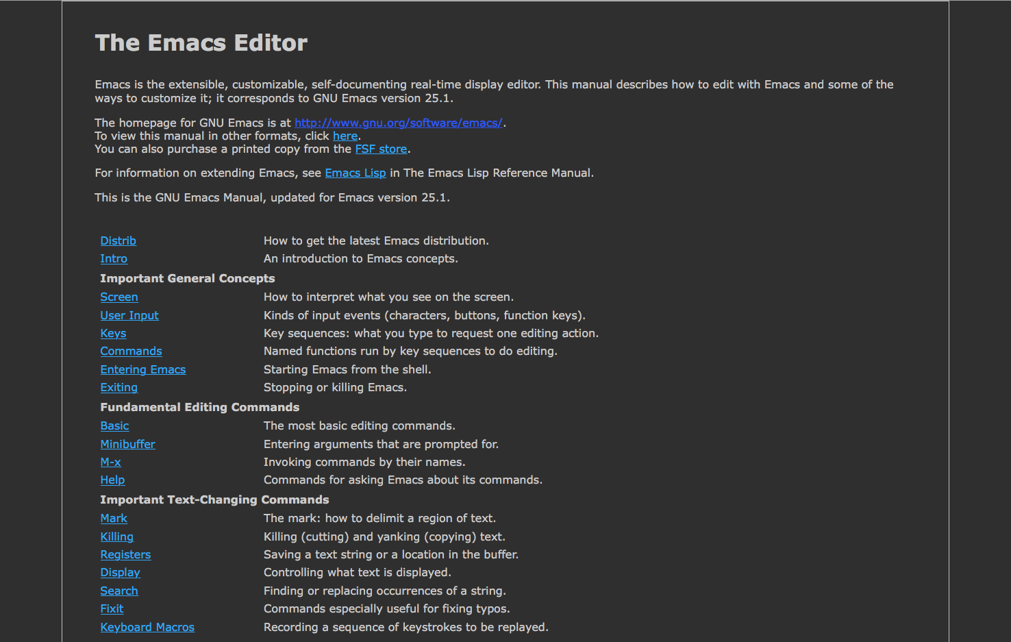Open the Minibuffer section

pos(127,444)
